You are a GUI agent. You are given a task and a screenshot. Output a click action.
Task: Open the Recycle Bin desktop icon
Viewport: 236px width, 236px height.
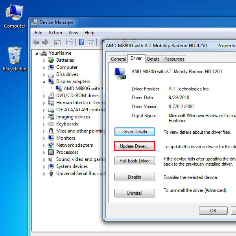click(x=15, y=59)
